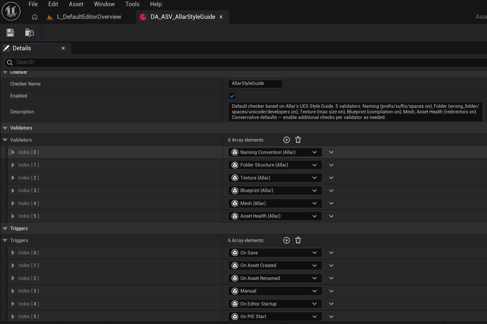Empty the Triggers array with trash icon
Viewport: 487px width, 324px height.
[x=298, y=240]
